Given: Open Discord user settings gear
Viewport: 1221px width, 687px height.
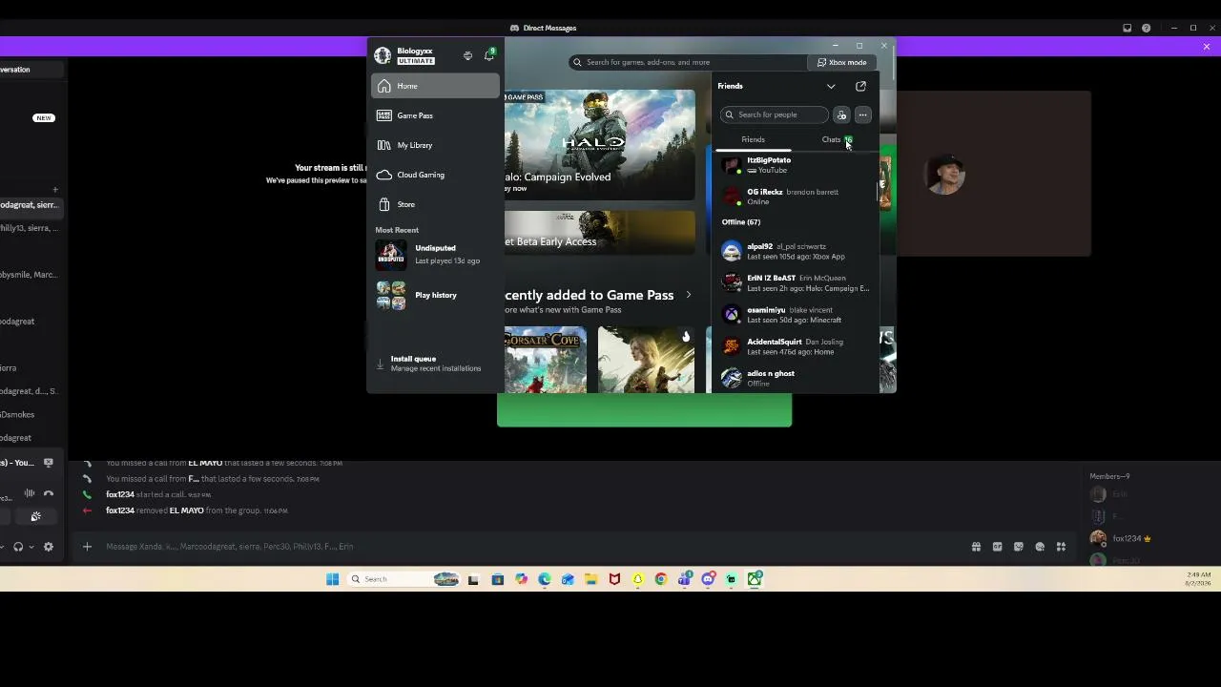Looking at the screenshot, I should (x=49, y=547).
